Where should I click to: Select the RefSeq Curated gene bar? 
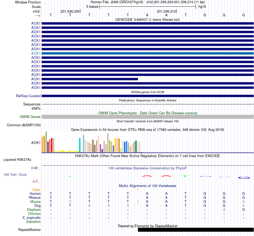148,96
